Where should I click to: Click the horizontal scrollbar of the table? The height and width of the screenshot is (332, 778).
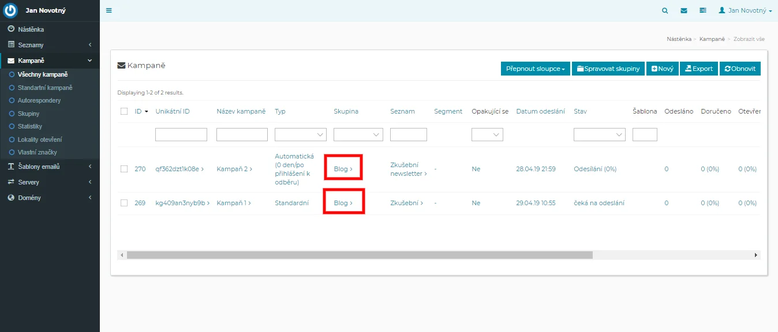[359, 255]
